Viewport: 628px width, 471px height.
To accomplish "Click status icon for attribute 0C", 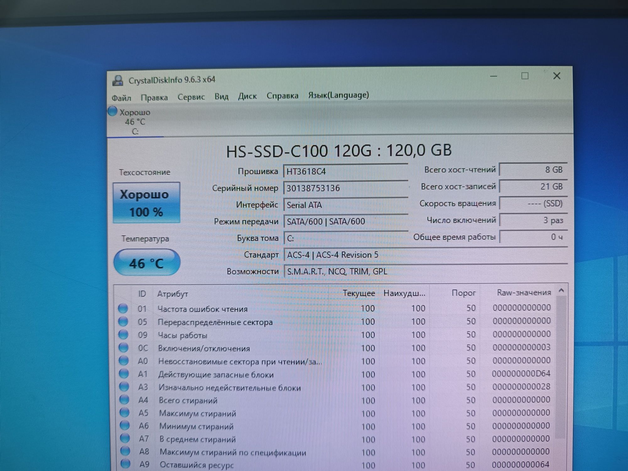I will [x=123, y=348].
